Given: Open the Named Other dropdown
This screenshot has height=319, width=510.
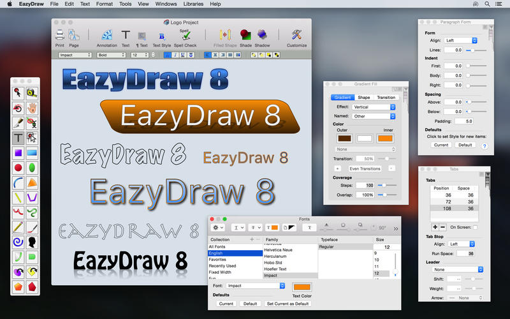Looking at the screenshot, I should click(374, 116).
